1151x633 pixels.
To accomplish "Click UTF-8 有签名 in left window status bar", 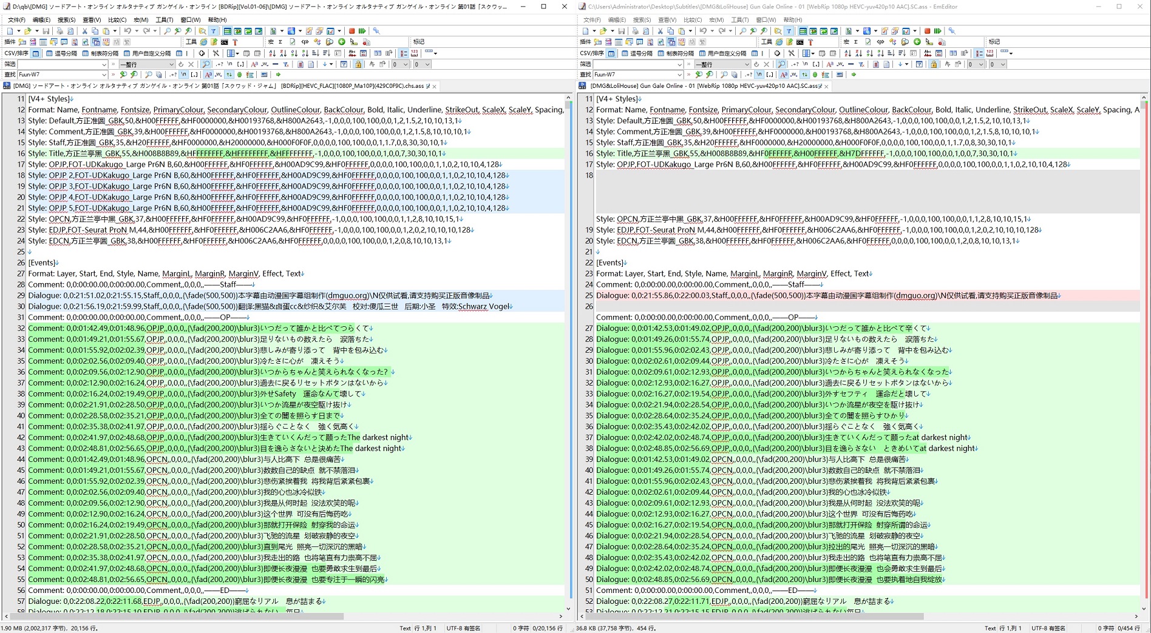I will 463,628.
